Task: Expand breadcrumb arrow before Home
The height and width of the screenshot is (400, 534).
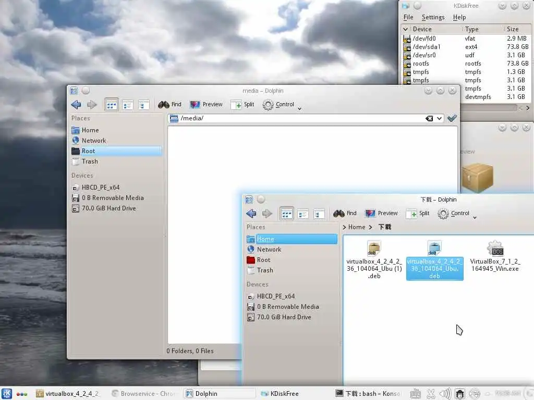Action: 344,227
